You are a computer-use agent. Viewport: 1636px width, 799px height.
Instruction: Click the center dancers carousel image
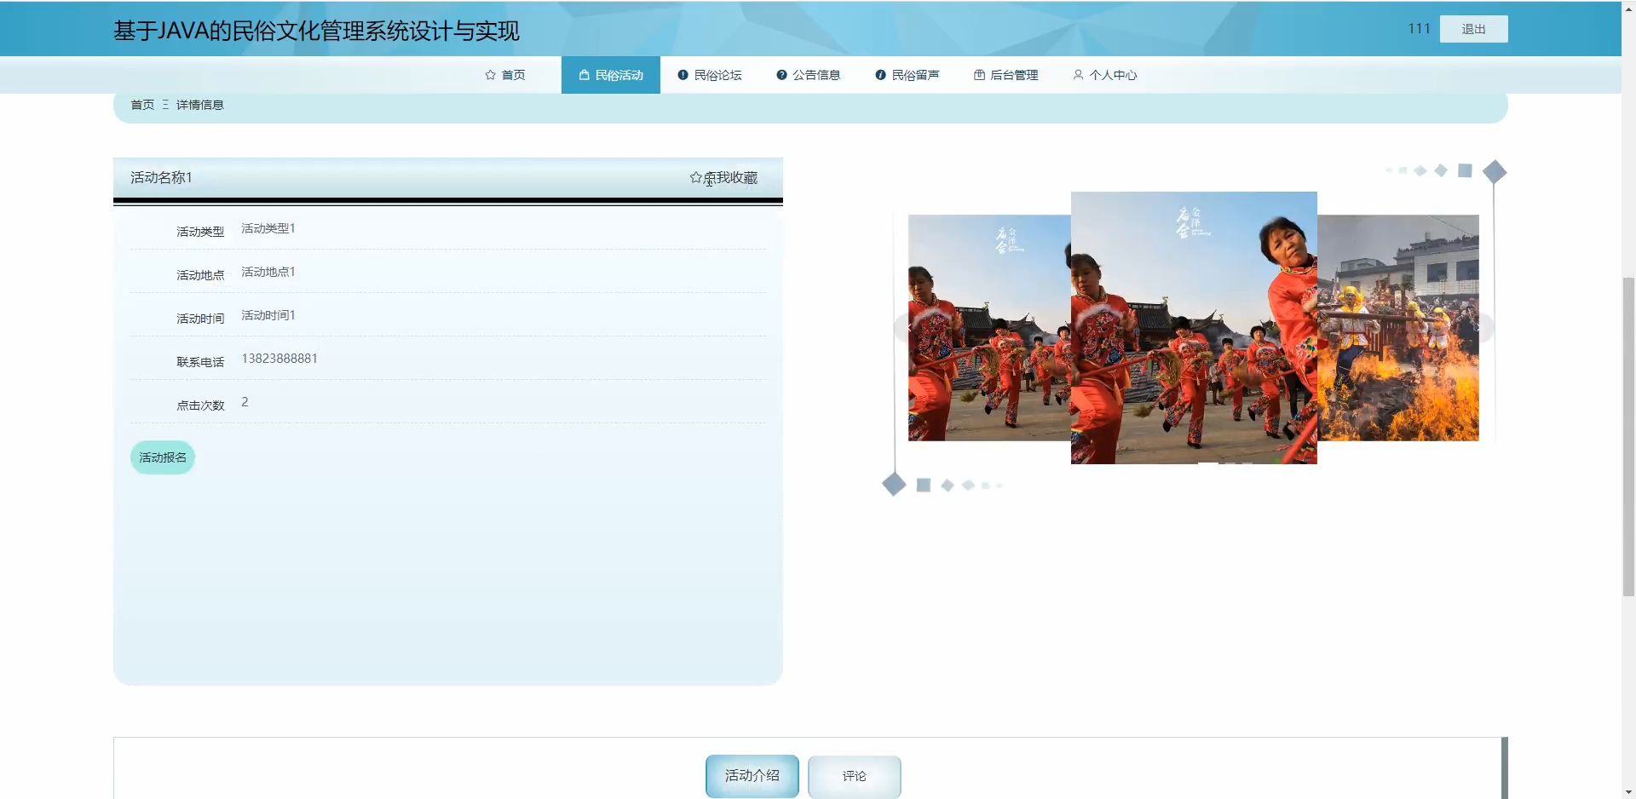click(x=1194, y=327)
